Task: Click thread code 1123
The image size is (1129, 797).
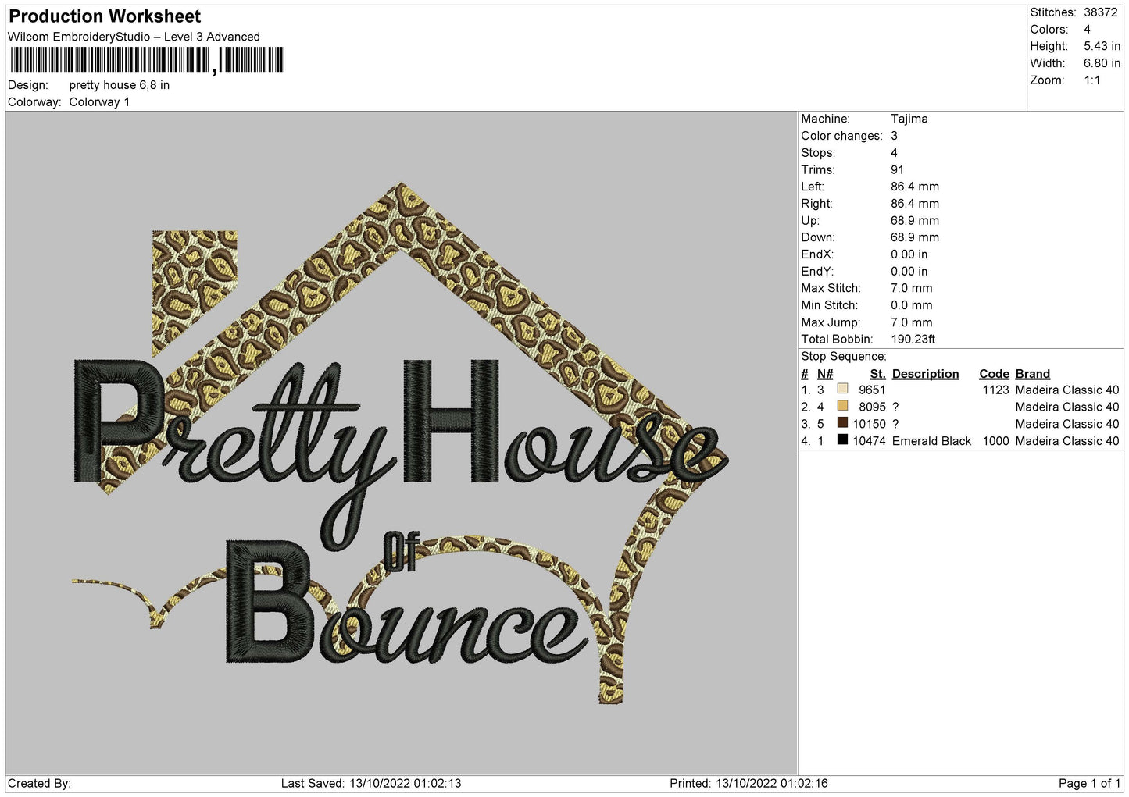Action: [x=995, y=390]
